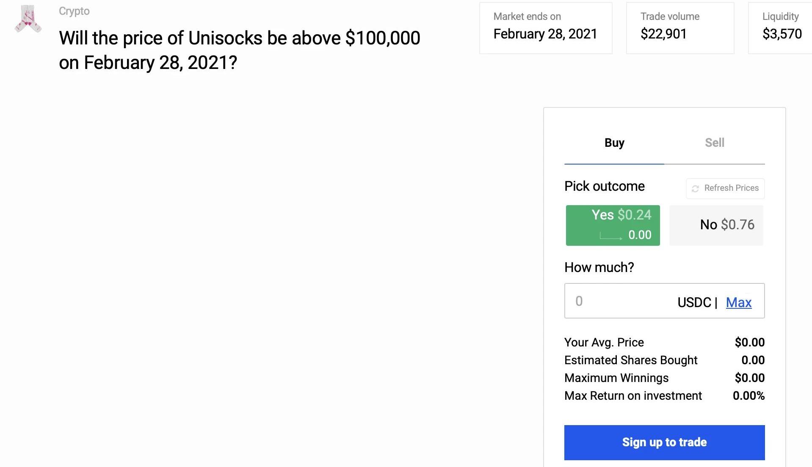Click the Trade volume card
This screenshot has width=812, height=467.
(679, 28)
